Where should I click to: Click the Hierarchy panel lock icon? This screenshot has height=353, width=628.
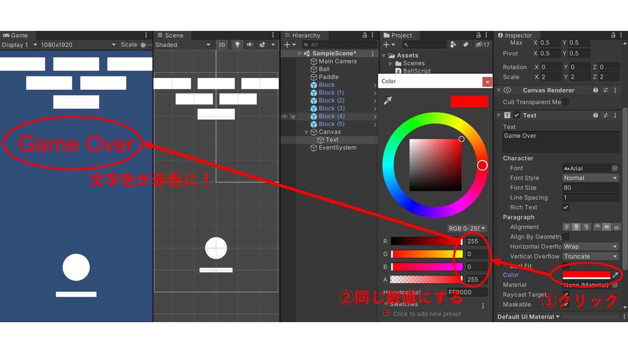tap(365, 35)
